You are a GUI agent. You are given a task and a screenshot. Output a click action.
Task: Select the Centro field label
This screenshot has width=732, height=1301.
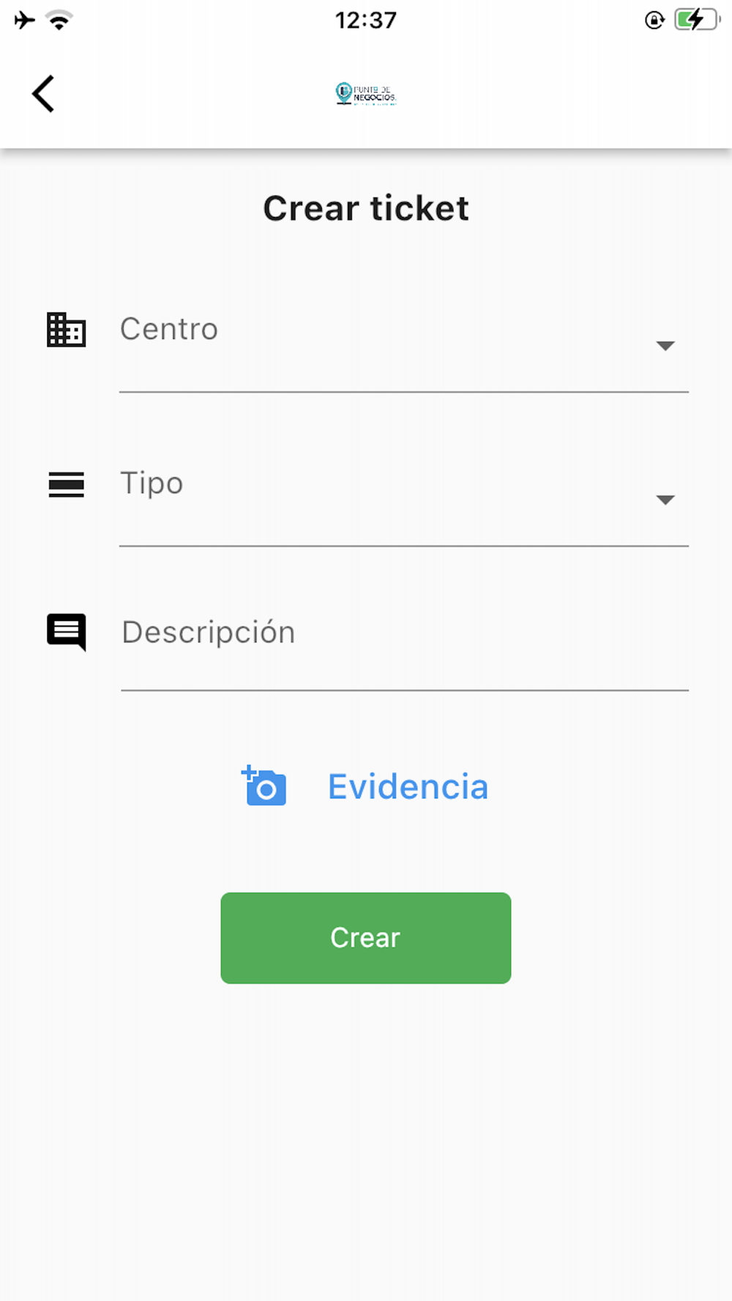pyautogui.click(x=169, y=329)
